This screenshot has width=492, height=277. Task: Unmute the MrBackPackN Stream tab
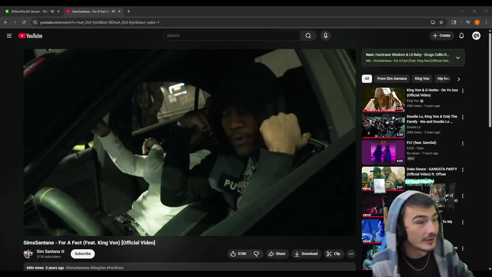pos(52,12)
